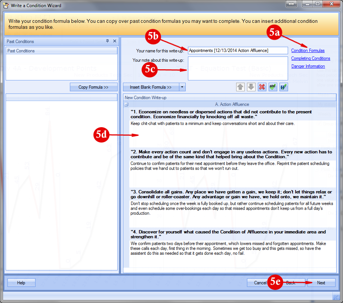Image resolution: width=343 pixels, height=303 pixels.
Task: Open the Completing Conditions link
Action: click(x=310, y=58)
